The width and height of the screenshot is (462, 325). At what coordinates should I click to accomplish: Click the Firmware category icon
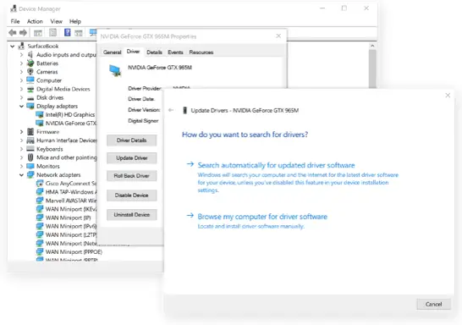(x=30, y=132)
